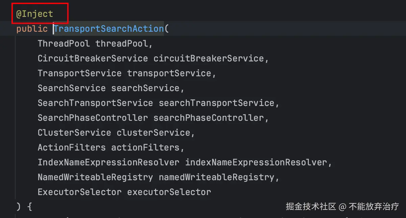
Task: Select the ThreadPool type name
Action: point(64,44)
